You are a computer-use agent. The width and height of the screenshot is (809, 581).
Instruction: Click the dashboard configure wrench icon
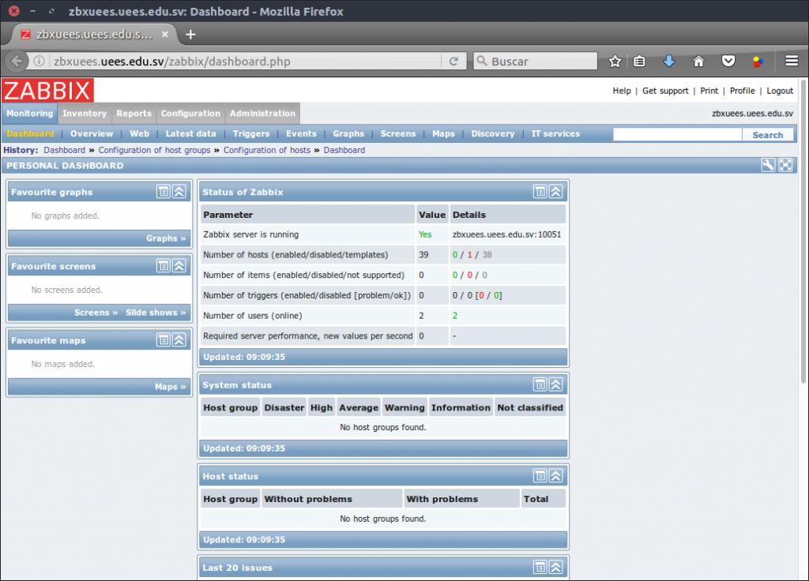coord(768,165)
